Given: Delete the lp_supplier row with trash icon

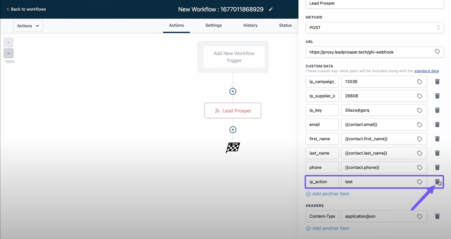Looking at the screenshot, I should click(x=437, y=96).
